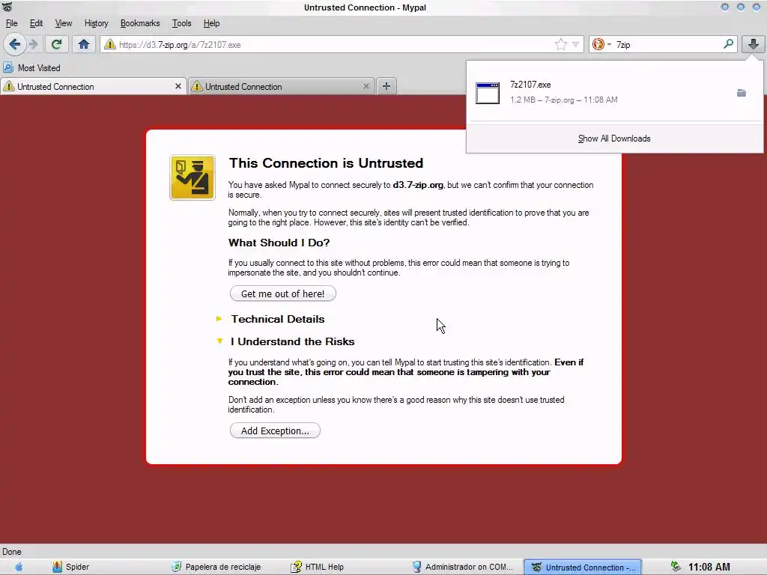Show All Downloads
767x575 pixels.
614,139
